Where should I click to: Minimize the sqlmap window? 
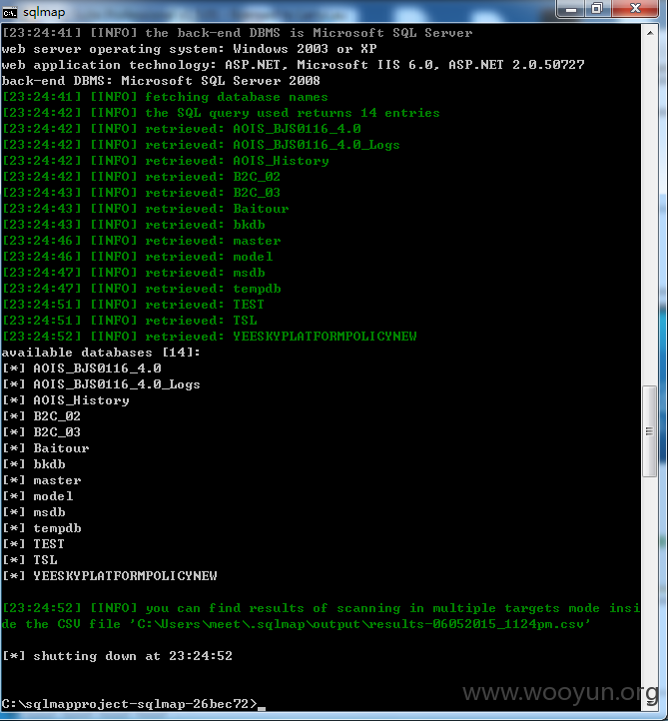click(570, 9)
